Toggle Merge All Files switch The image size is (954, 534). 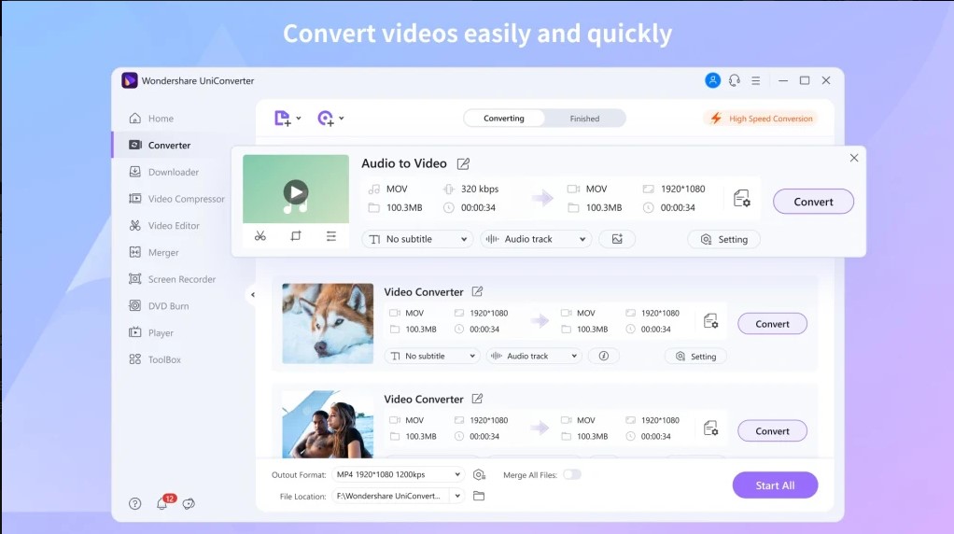coord(572,474)
